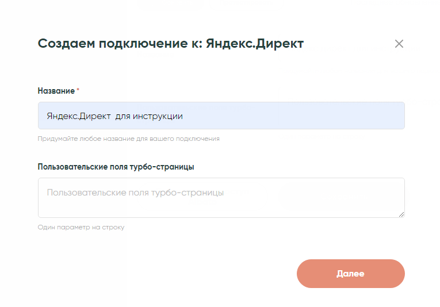The height and width of the screenshot is (307, 440).
Task: Click "турбо-страницы" in the bold field label
Action: tap(167, 167)
